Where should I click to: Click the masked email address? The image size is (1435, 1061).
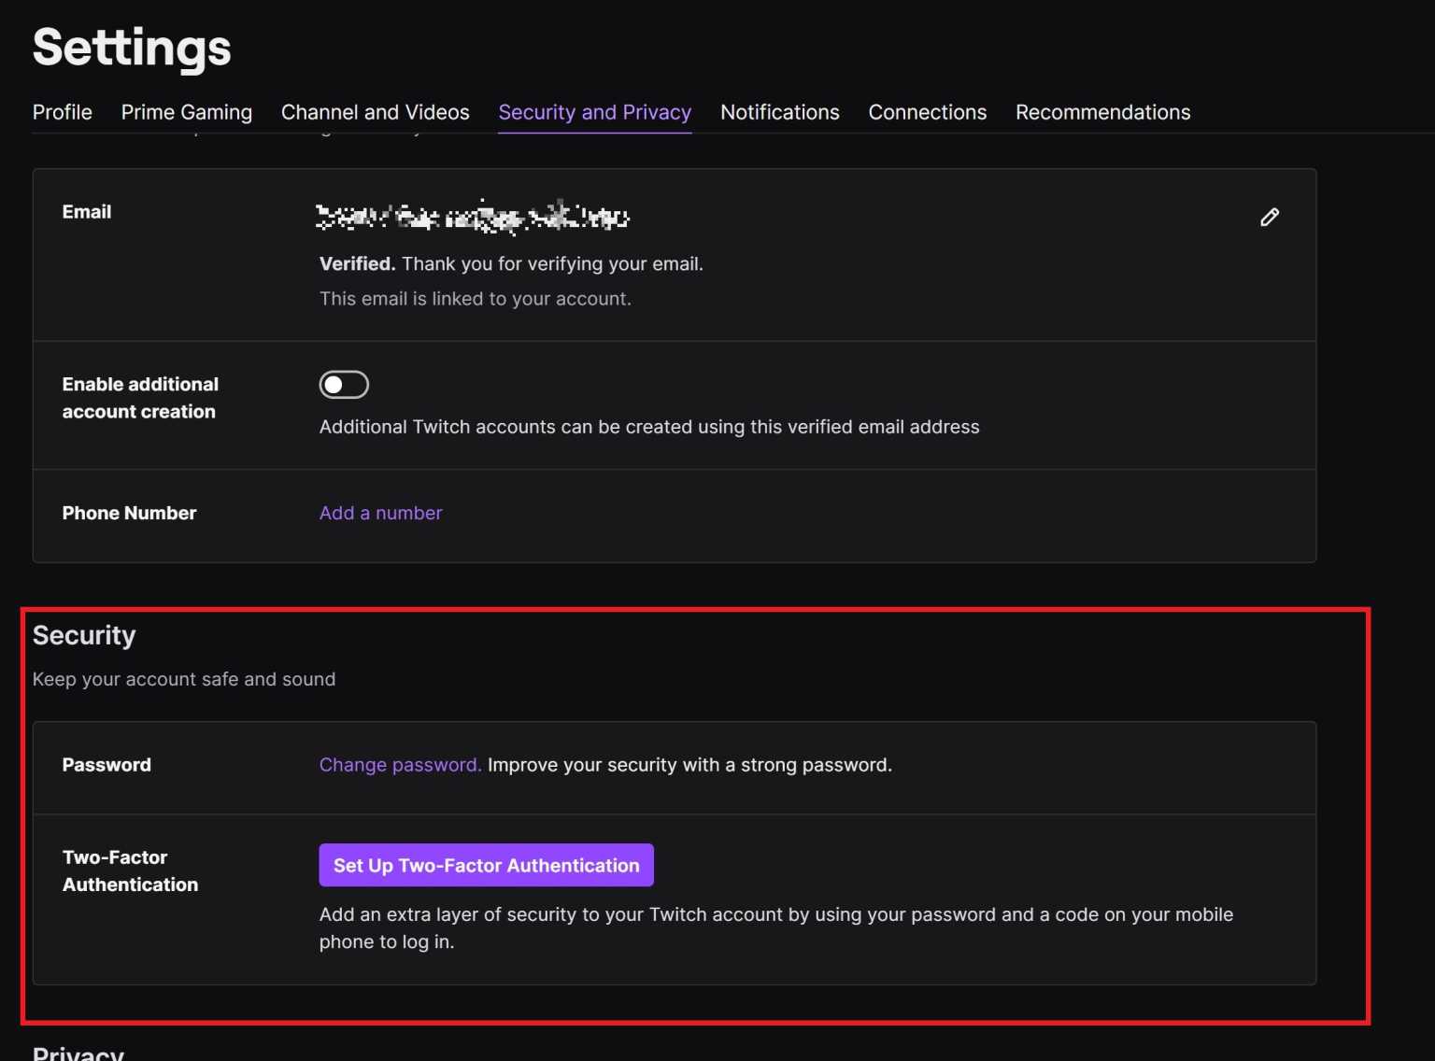pos(473,217)
